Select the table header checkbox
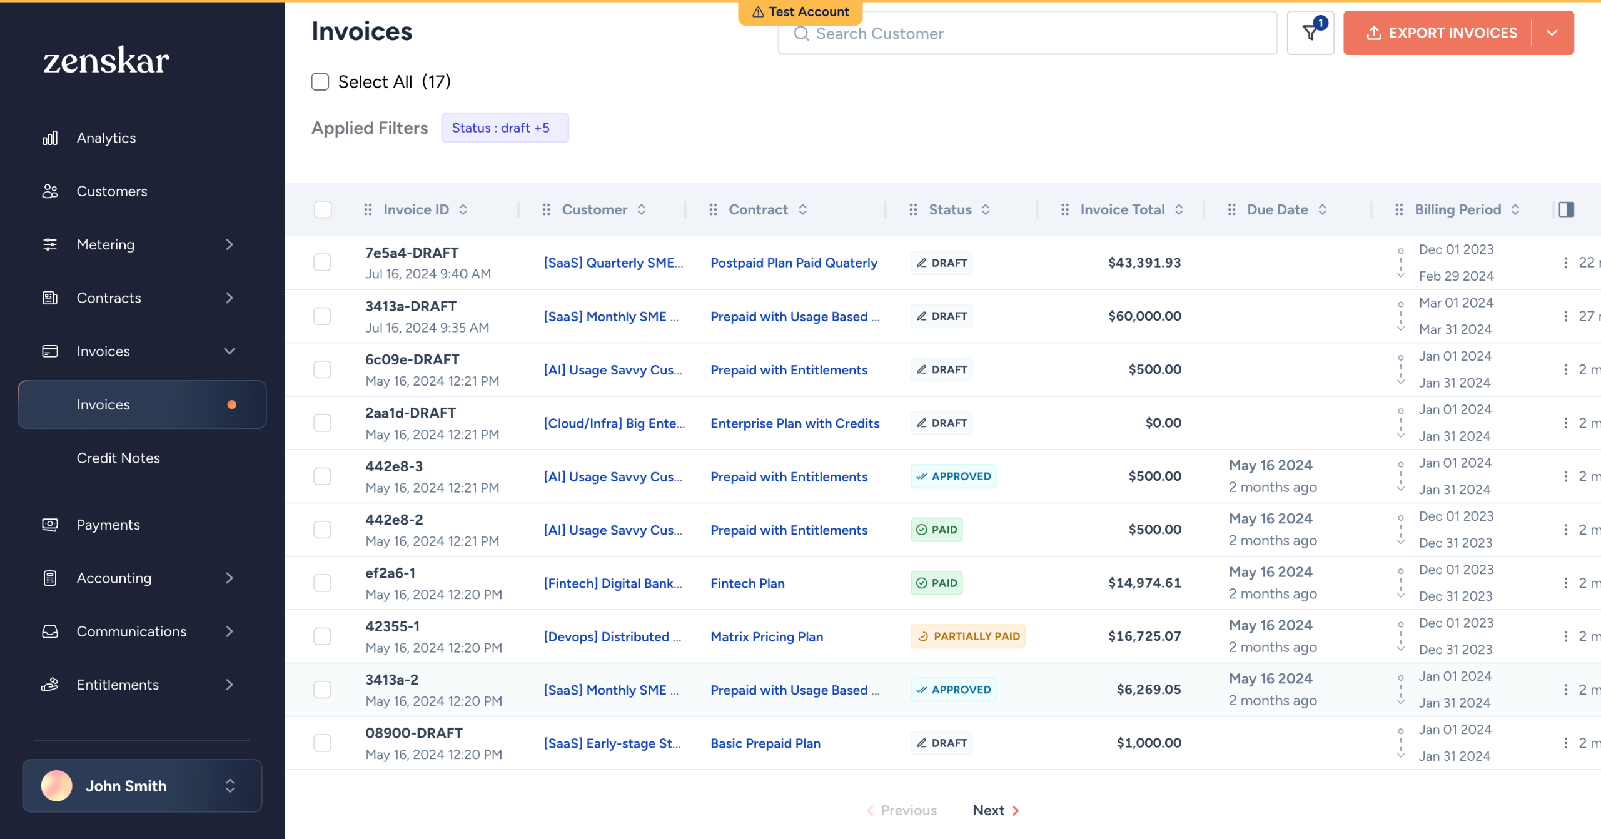1601x839 pixels. click(x=323, y=209)
